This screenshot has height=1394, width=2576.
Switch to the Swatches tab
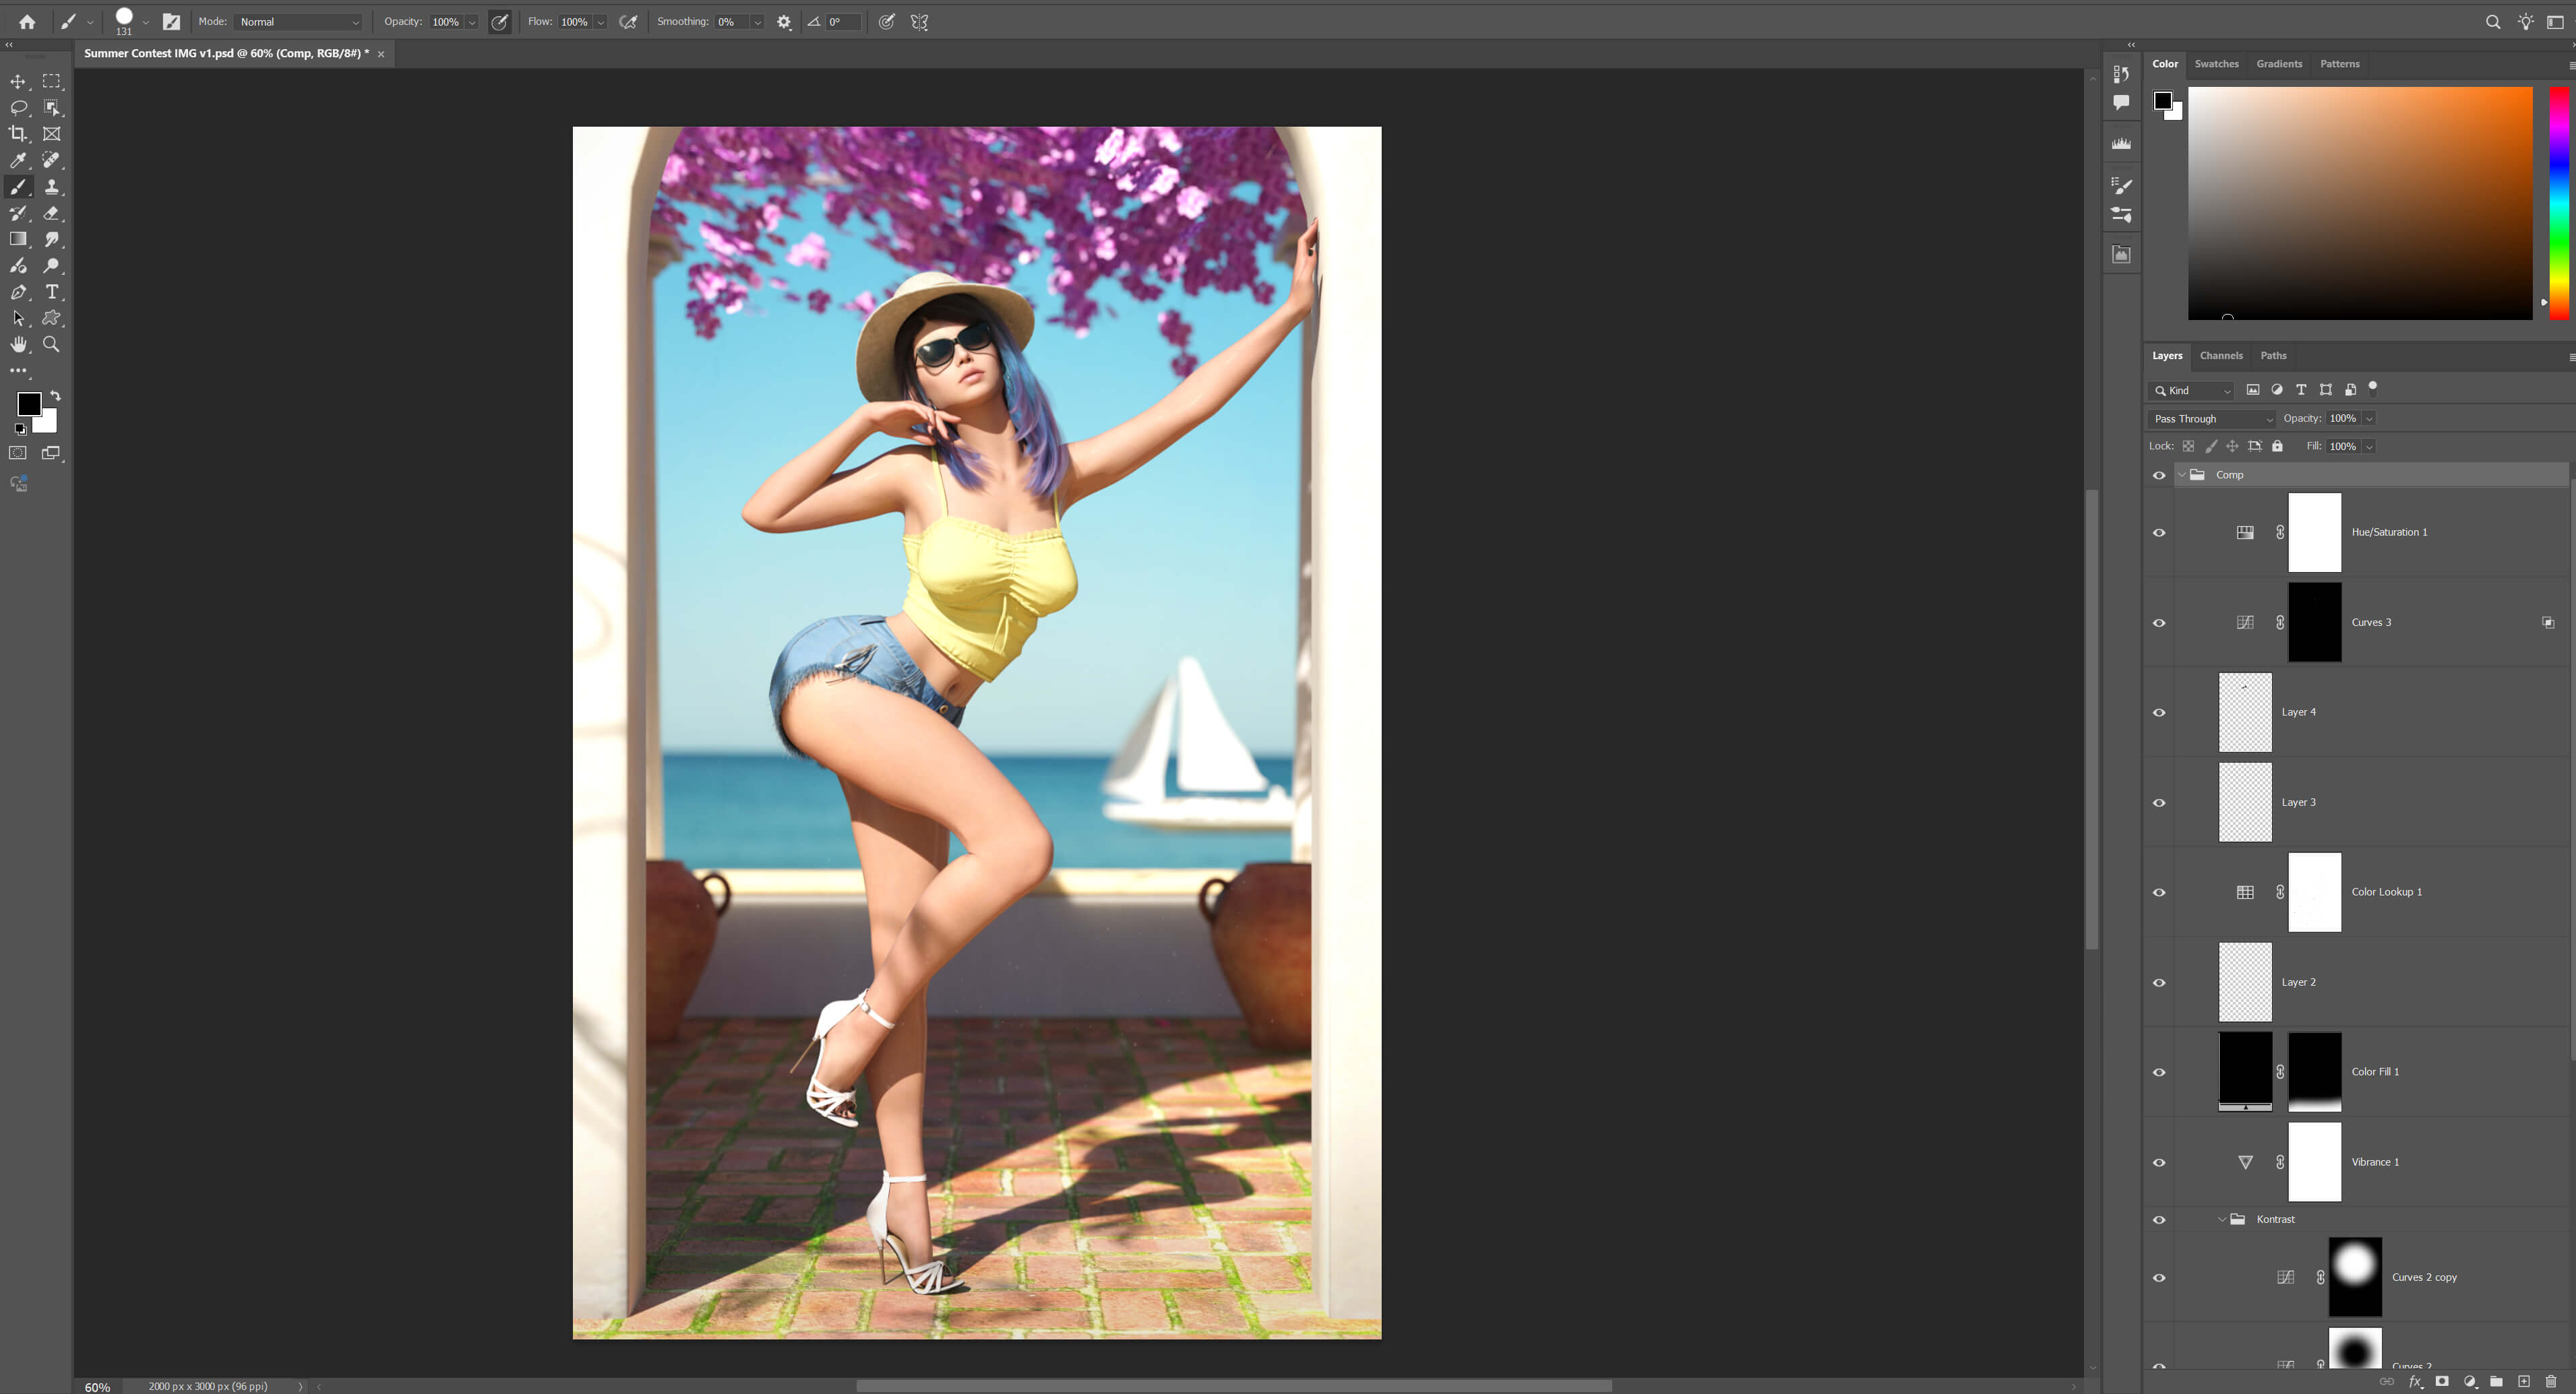(x=2216, y=63)
